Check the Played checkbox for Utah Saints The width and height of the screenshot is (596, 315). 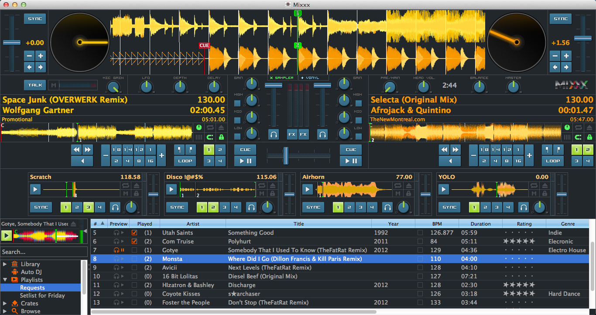pos(134,233)
